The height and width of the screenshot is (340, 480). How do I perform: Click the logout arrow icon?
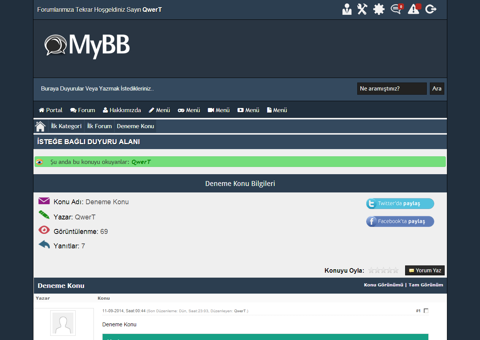tap(431, 9)
